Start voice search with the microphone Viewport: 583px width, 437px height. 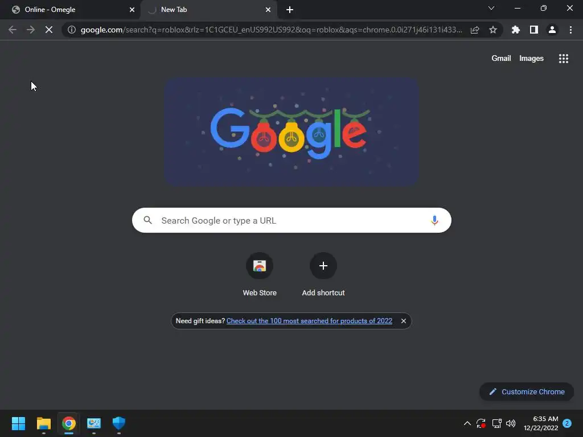click(434, 220)
